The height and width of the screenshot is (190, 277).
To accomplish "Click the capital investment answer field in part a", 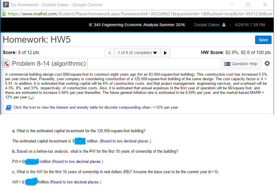I will pos(80,141).
